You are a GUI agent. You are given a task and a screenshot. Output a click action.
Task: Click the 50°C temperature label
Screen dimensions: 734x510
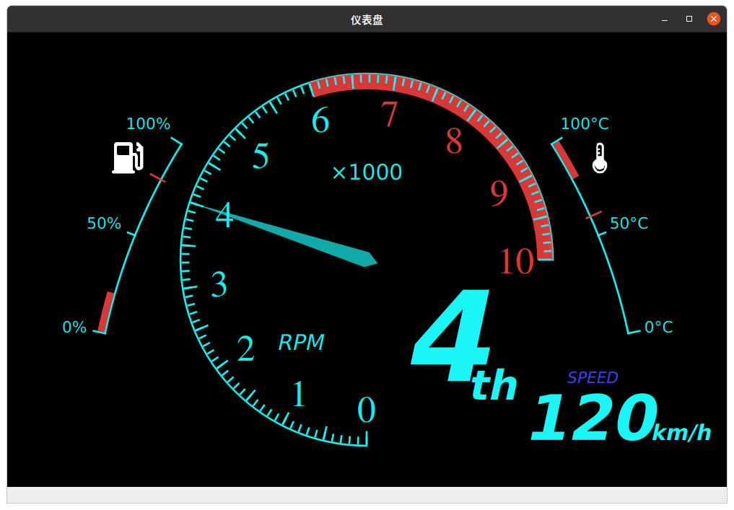(x=629, y=223)
